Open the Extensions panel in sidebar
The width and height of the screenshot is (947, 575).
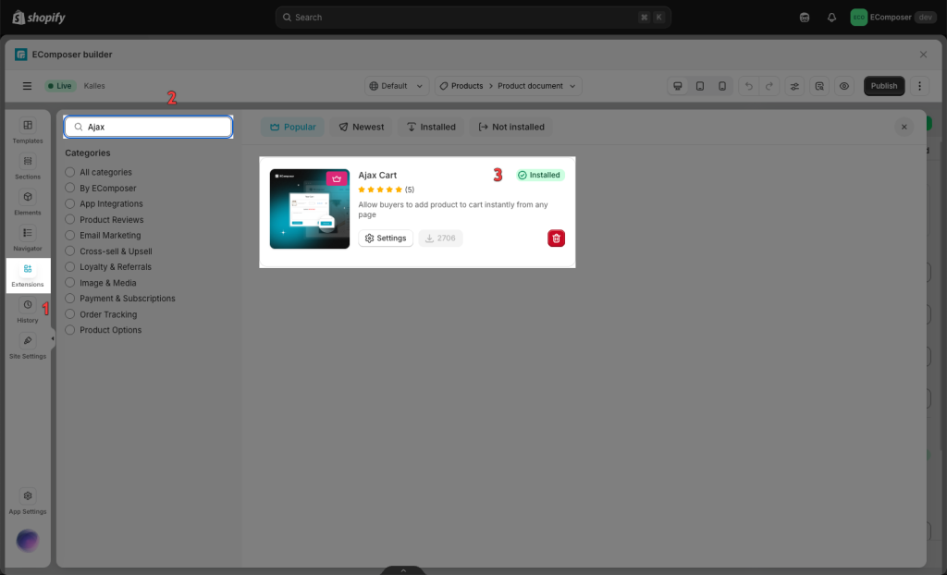[28, 275]
